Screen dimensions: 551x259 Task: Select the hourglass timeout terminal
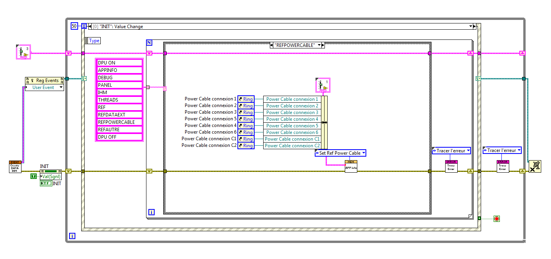(x=84, y=26)
